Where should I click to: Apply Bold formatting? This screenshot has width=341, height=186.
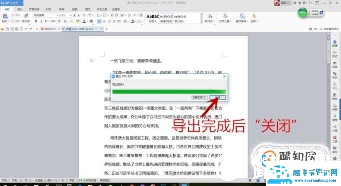(36, 21)
